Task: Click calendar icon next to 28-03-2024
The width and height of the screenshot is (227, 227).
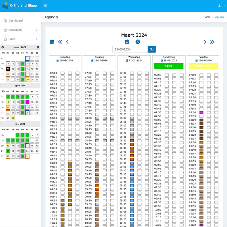Action: (162, 60)
